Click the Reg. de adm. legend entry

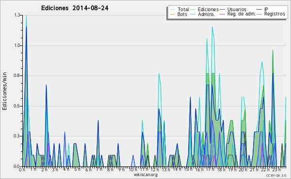242,14
